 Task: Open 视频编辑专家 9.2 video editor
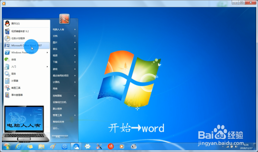pos(27,31)
